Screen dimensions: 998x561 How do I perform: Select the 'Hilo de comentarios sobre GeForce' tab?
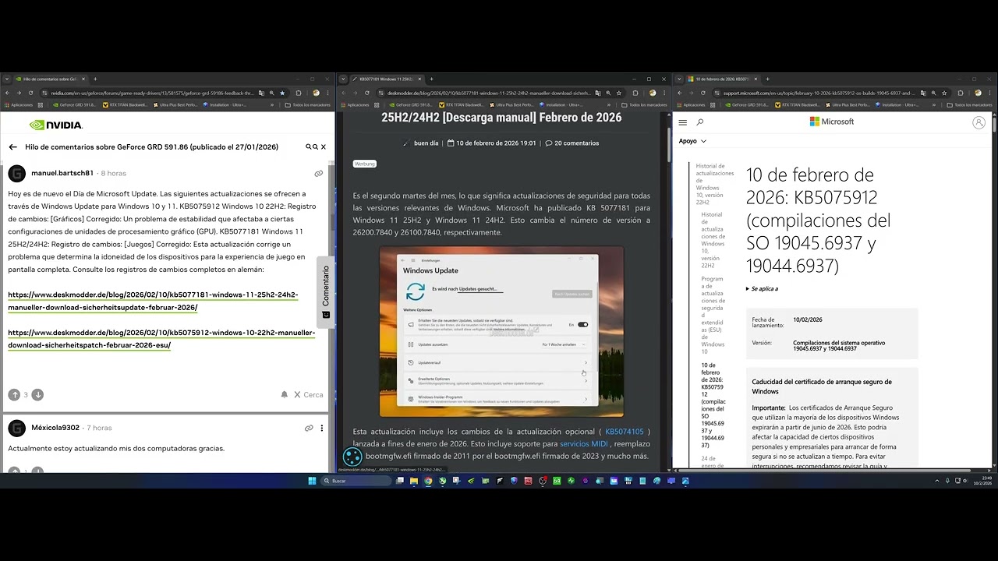click(x=51, y=79)
